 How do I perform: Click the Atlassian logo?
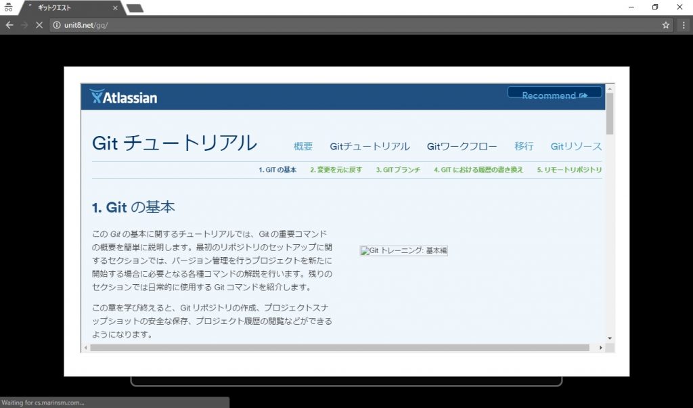click(x=123, y=97)
